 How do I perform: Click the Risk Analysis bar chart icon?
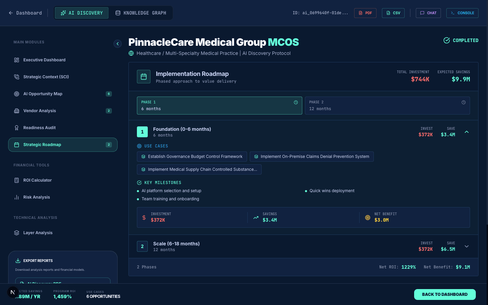pyautogui.click(x=17, y=197)
